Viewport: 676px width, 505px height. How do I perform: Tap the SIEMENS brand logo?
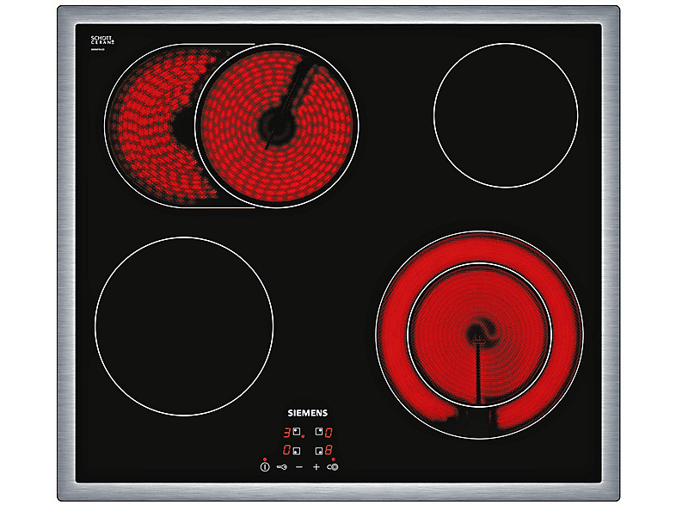pyautogui.click(x=307, y=413)
